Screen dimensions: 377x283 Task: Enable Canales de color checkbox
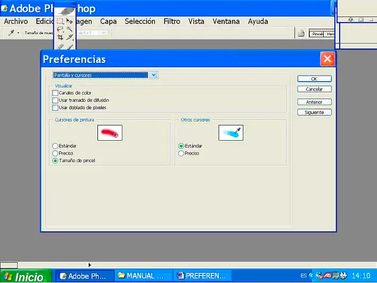pyautogui.click(x=55, y=93)
